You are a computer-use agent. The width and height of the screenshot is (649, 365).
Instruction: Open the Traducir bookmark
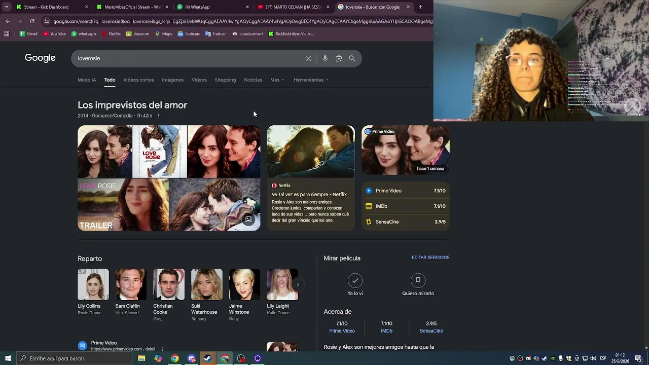pos(216,34)
